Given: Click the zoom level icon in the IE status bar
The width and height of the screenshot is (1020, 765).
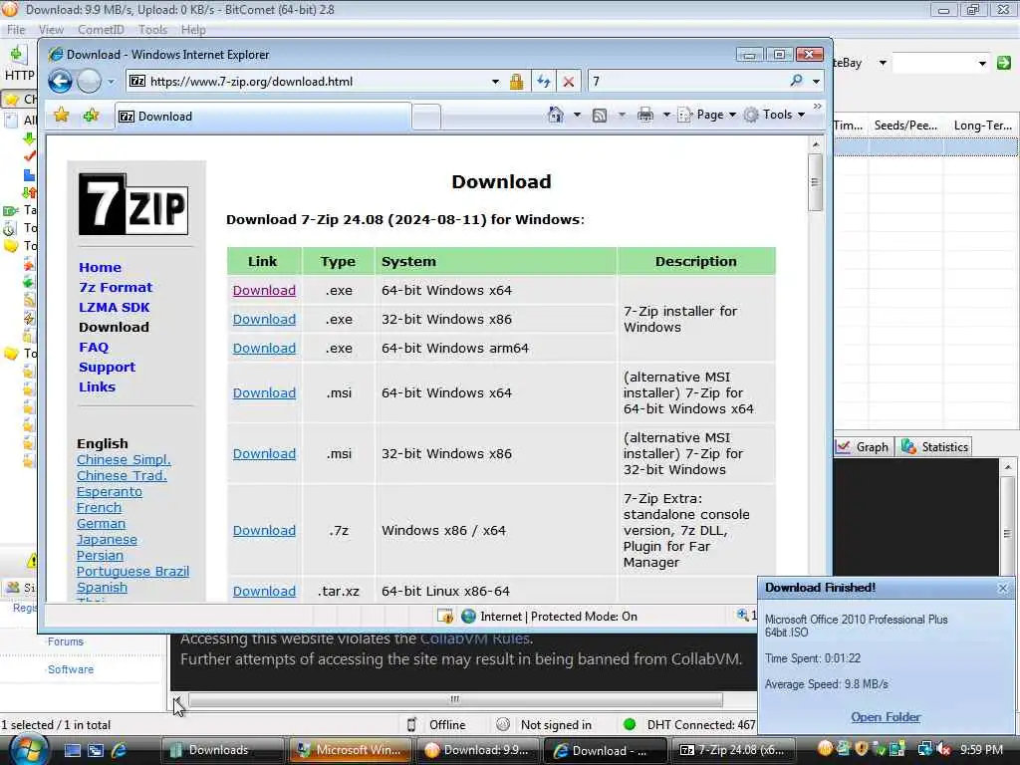Looking at the screenshot, I should (742, 615).
